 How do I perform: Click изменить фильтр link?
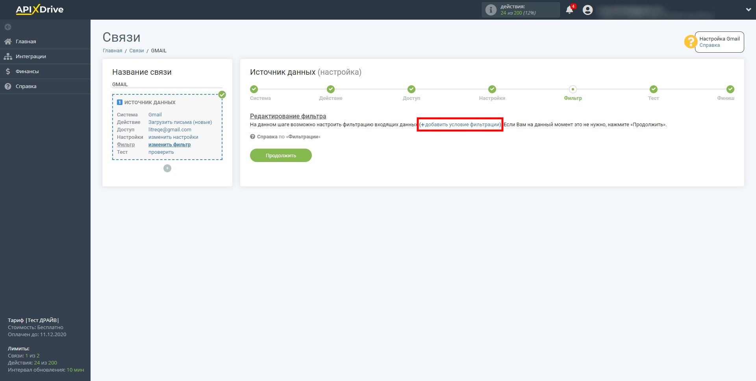pyautogui.click(x=169, y=145)
